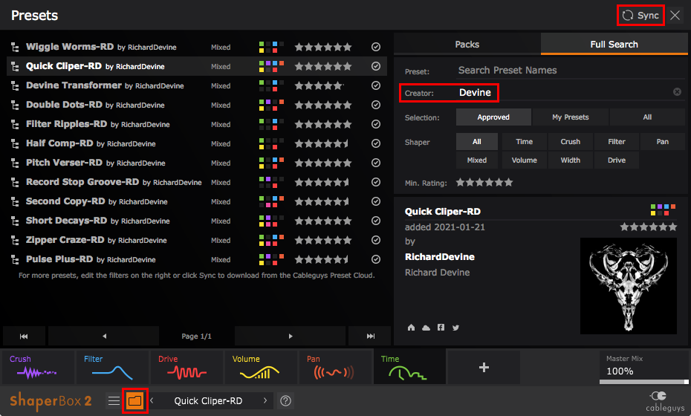This screenshot has height=416, width=691.
Task: Open the Volume shaper tab
Action: tap(261, 367)
